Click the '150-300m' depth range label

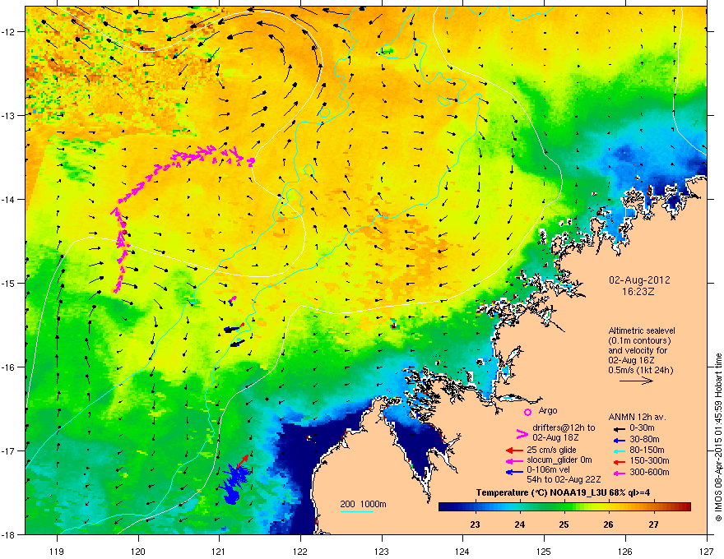coord(649,461)
